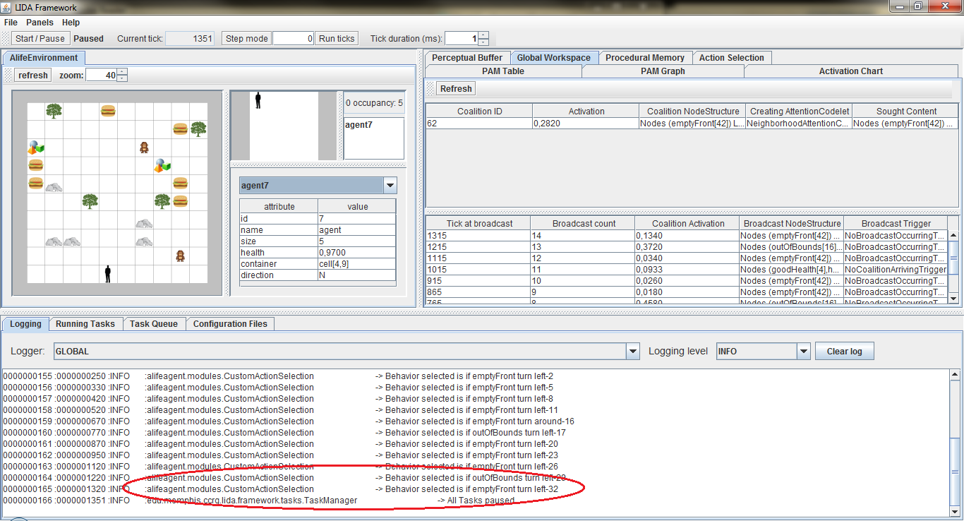The height and width of the screenshot is (521, 964).
Task: Switch to the Activation Chart tab
Action: coord(851,71)
